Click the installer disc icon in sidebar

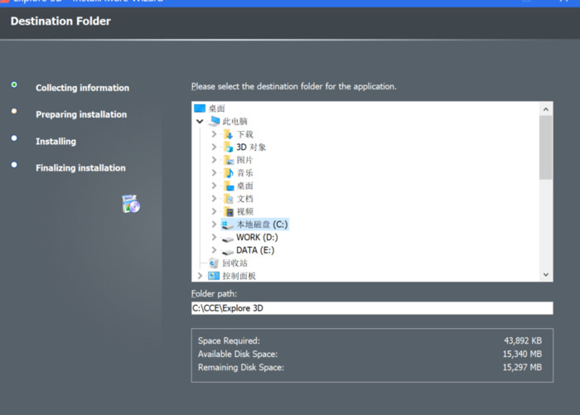[131, 204]
